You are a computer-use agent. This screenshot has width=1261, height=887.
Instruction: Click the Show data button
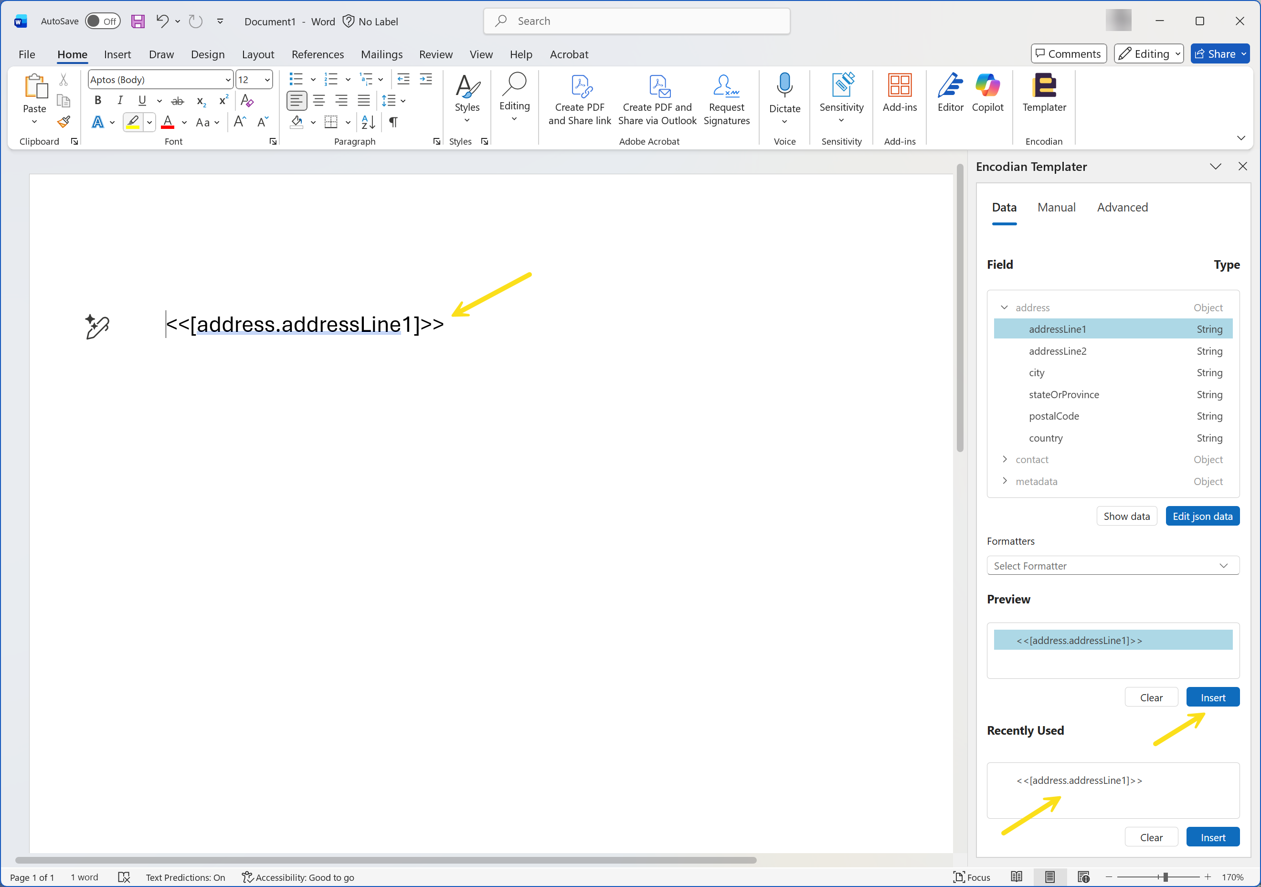[1126, 516]
